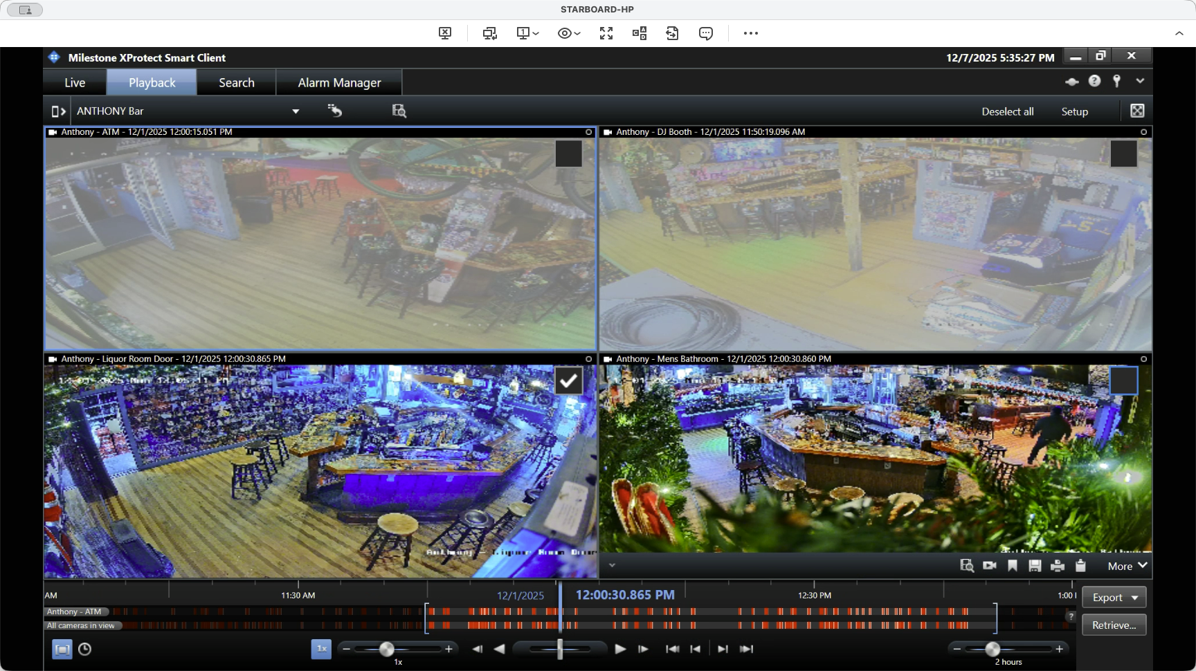Click the print icon in camera toolbar
Viewport: 1196px width, 671px height.
click(1058, 566)
